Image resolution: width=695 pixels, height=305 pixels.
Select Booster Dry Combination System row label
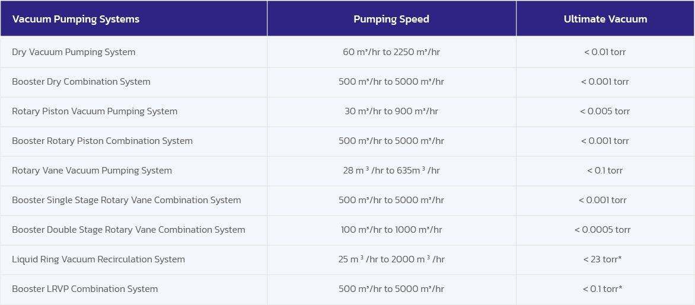(x=81, y=82)
